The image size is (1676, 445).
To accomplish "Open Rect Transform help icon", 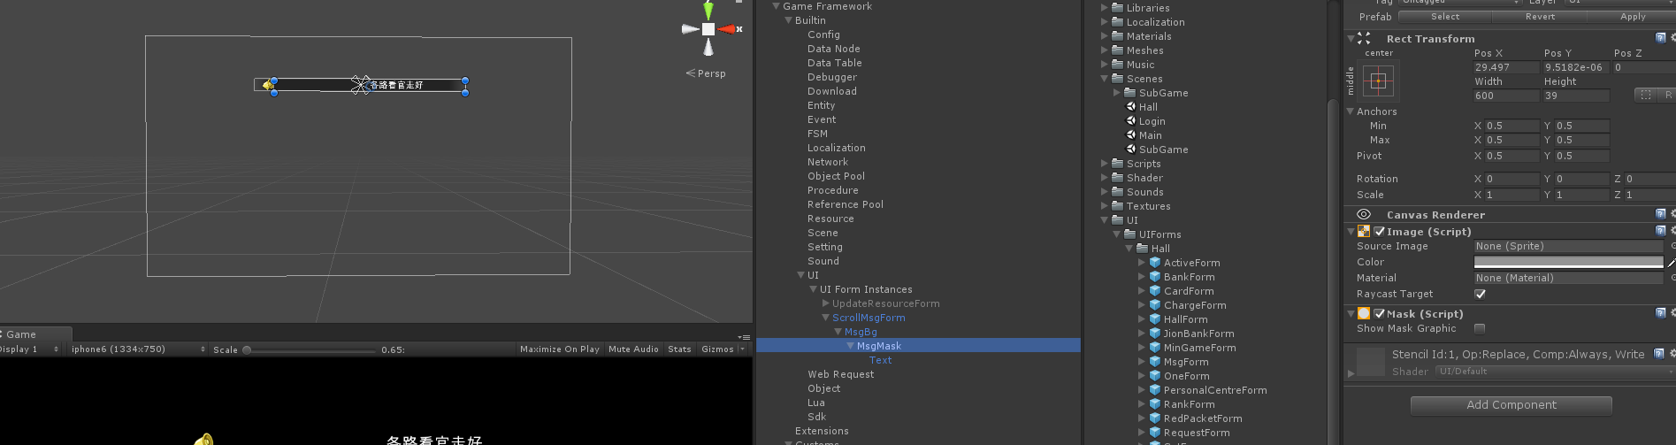I will [x=1660, y=38].
